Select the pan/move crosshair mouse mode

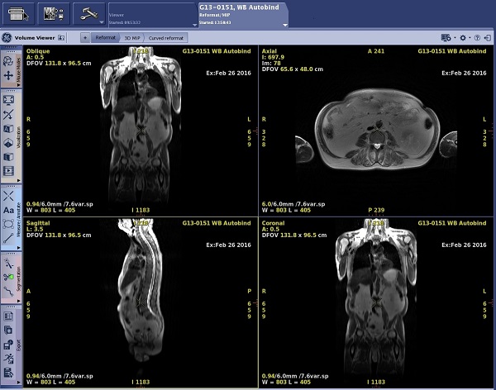[9, 75]
